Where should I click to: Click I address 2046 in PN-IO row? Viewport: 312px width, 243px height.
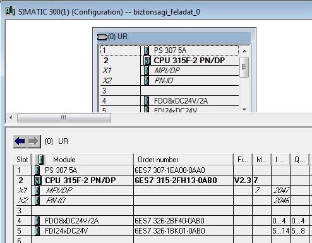[x=281, y=201]
